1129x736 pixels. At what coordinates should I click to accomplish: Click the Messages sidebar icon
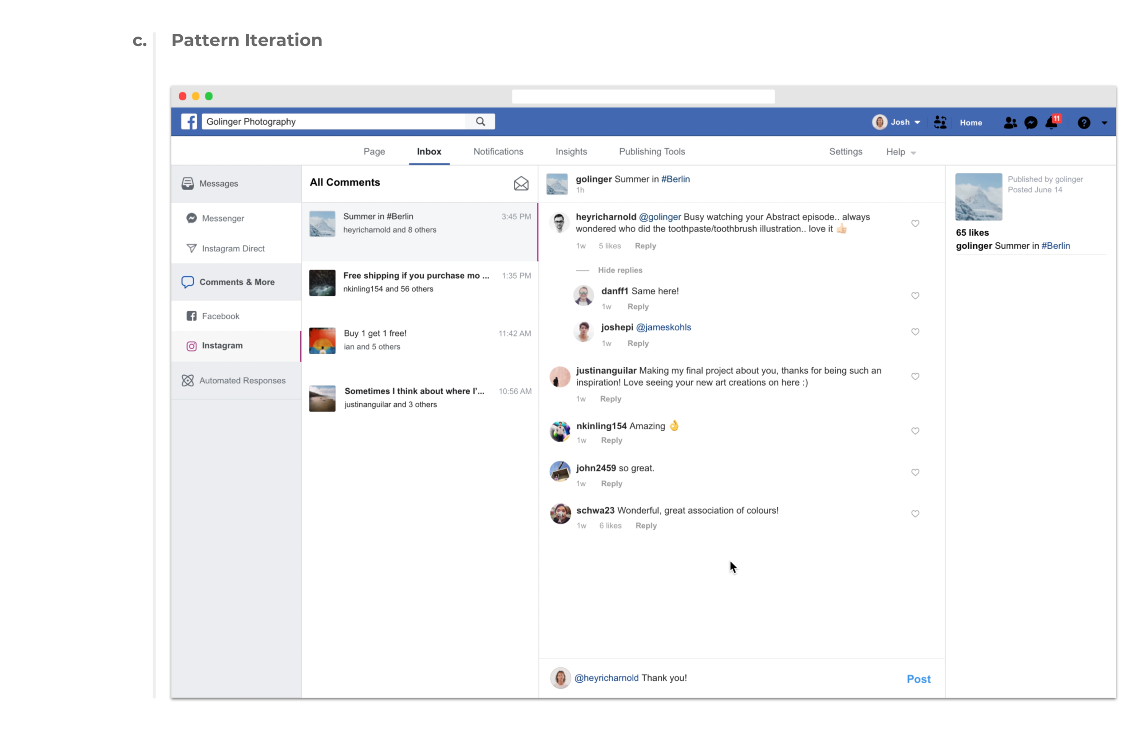(187, 183)
